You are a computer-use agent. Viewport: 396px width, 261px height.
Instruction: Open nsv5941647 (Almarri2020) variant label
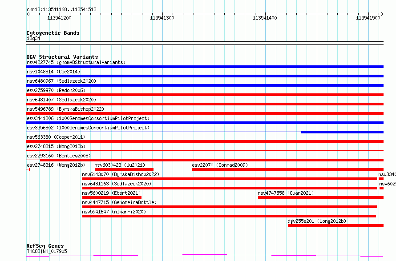click(x=114, y=212)
